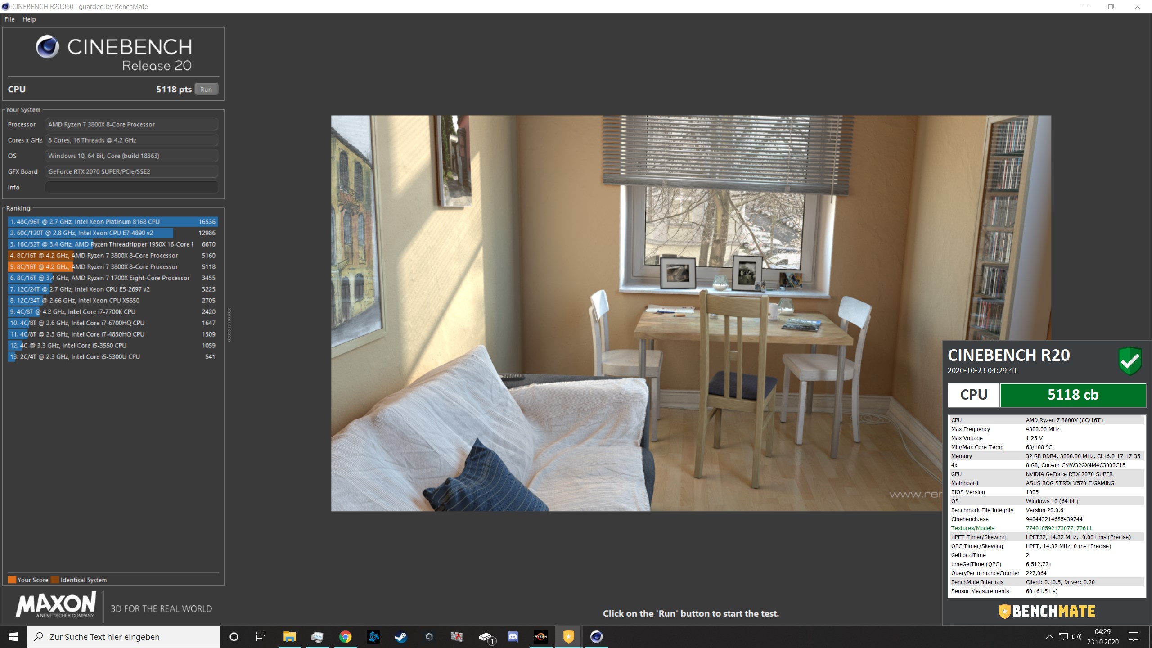Select ranking entry Xeon X5650
Viewport: 1152px width, 648px height.
click(113, 301)
